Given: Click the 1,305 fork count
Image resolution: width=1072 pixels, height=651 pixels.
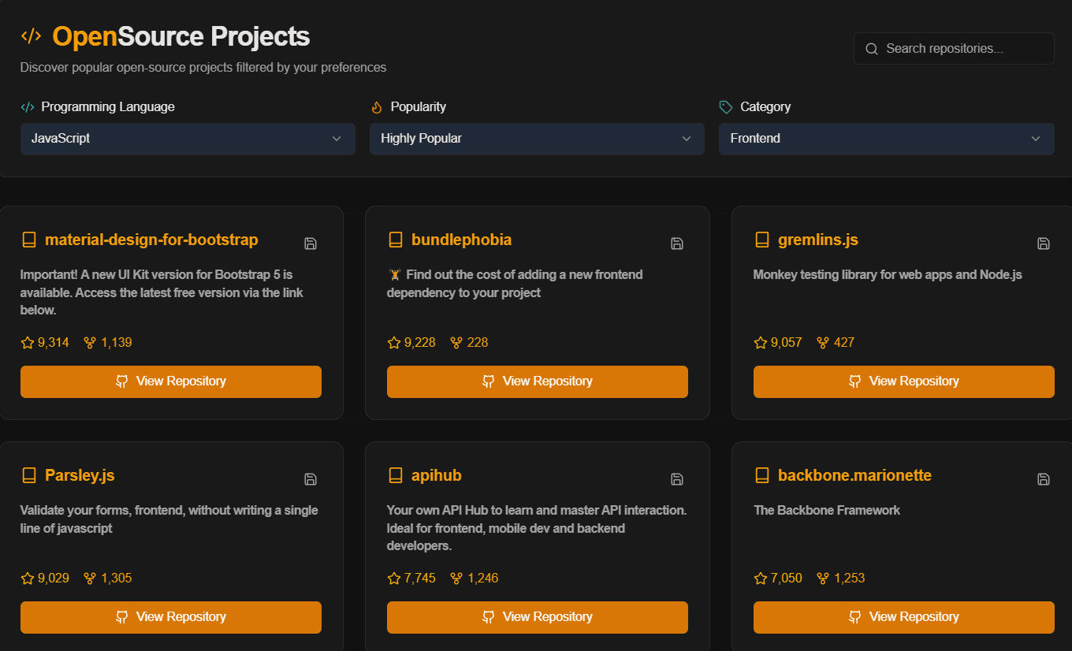Looking at the screenshot, I should click(117, 578).
